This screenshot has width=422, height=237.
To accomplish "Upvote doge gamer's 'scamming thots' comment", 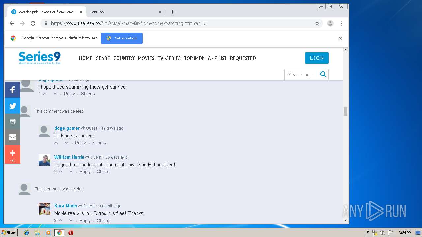I will click(45, 94).
